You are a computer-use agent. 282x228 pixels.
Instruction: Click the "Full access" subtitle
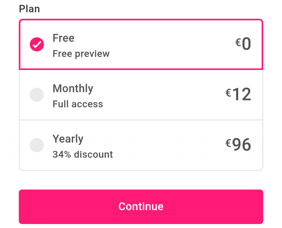coord(78,104)
